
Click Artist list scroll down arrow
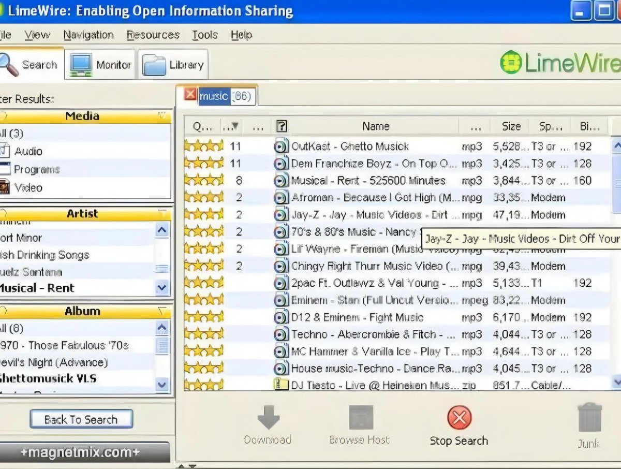[162, 287]
